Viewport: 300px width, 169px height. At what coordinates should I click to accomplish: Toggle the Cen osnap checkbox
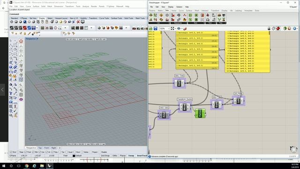(x=39, y=152)
